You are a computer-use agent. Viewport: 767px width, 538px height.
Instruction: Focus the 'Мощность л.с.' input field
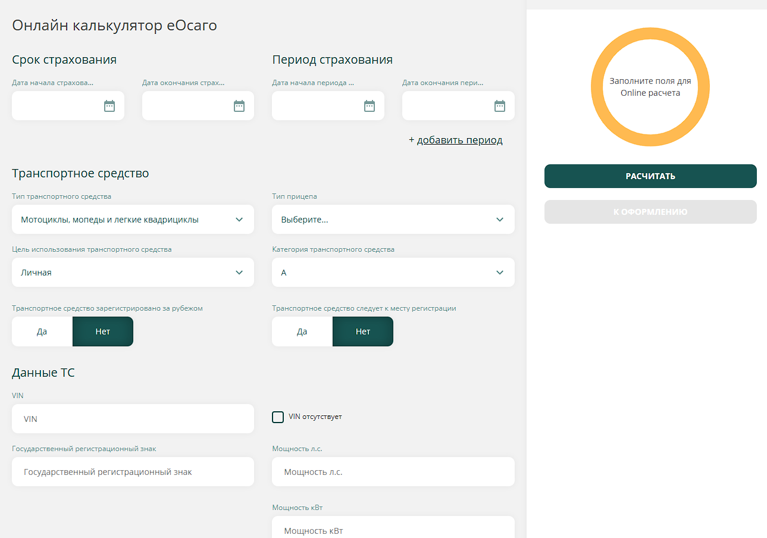(x=393, y=472)
